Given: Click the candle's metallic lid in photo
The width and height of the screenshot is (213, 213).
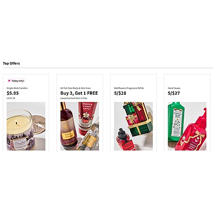Looking at the screenshot, I should [39, 124].
